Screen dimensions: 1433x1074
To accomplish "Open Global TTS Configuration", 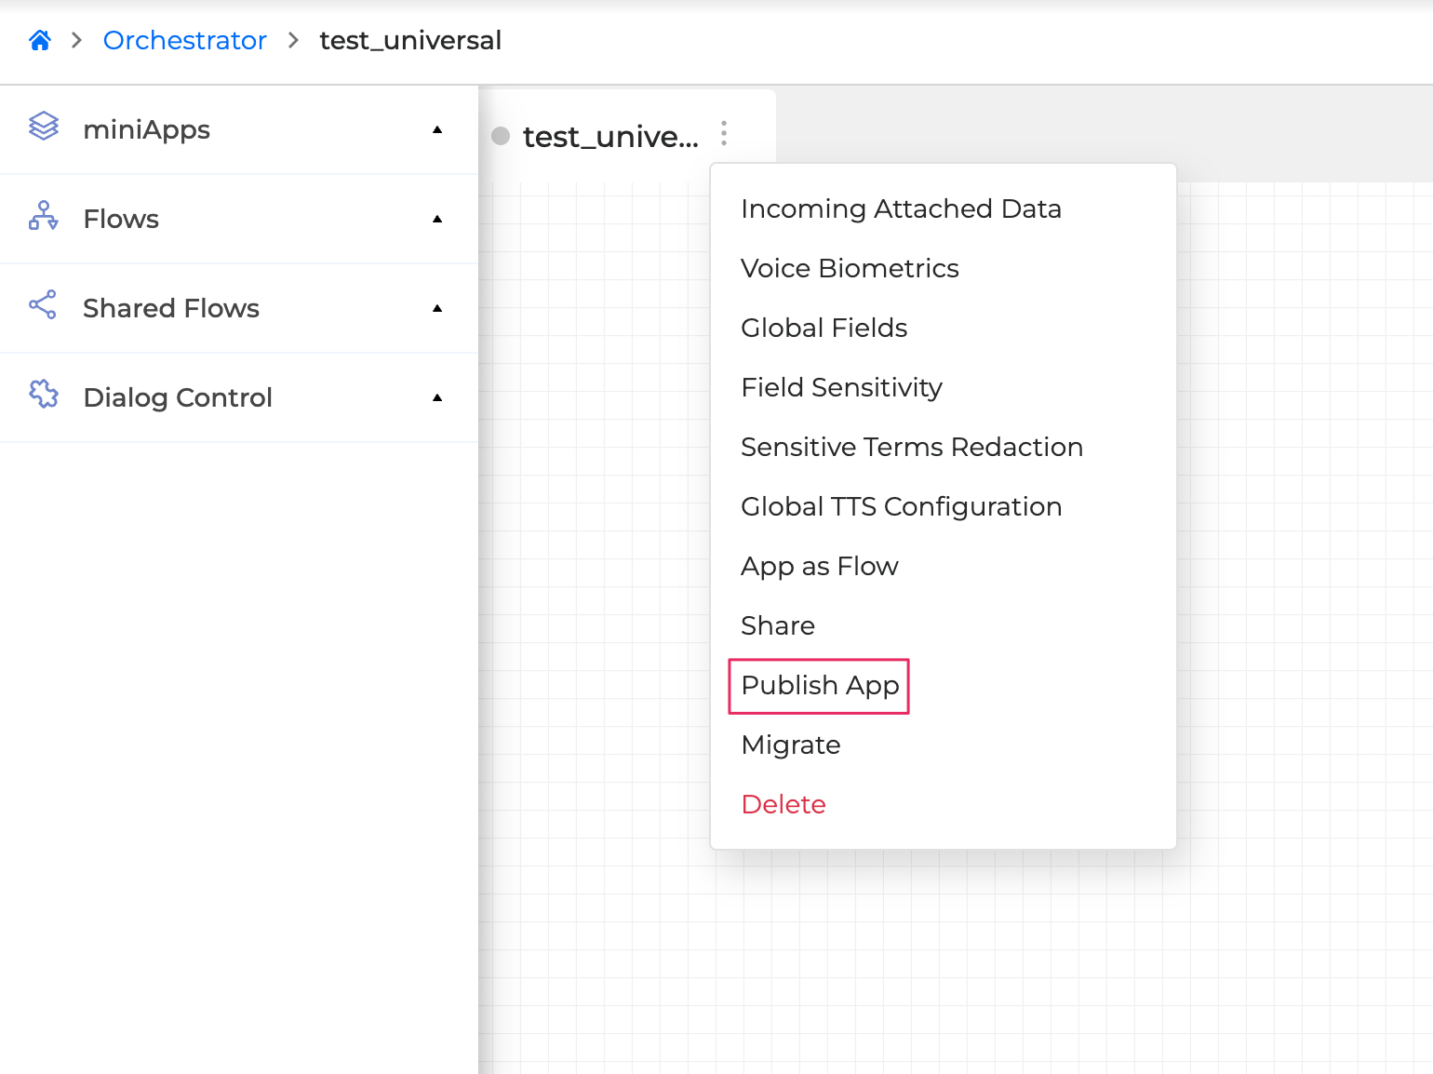I will [x=901, y=506].
